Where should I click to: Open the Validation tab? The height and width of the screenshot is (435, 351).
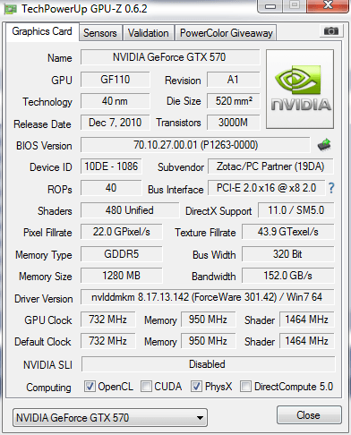pyautogui.click(x=149, y=33)
